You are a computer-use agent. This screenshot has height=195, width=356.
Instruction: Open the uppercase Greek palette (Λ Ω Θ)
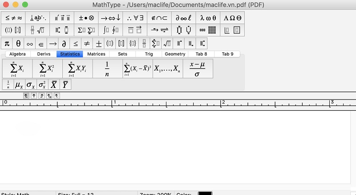[x=232, y=18]
